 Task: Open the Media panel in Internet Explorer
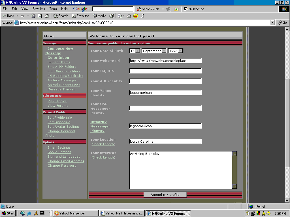coord(99,16)
